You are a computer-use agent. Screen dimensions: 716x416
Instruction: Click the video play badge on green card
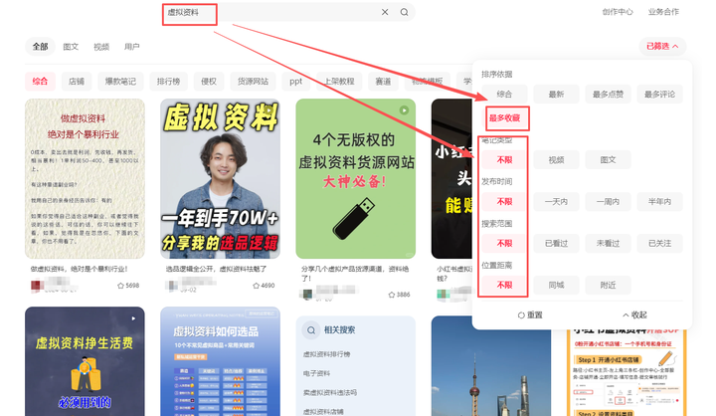(x=404, y=110)
